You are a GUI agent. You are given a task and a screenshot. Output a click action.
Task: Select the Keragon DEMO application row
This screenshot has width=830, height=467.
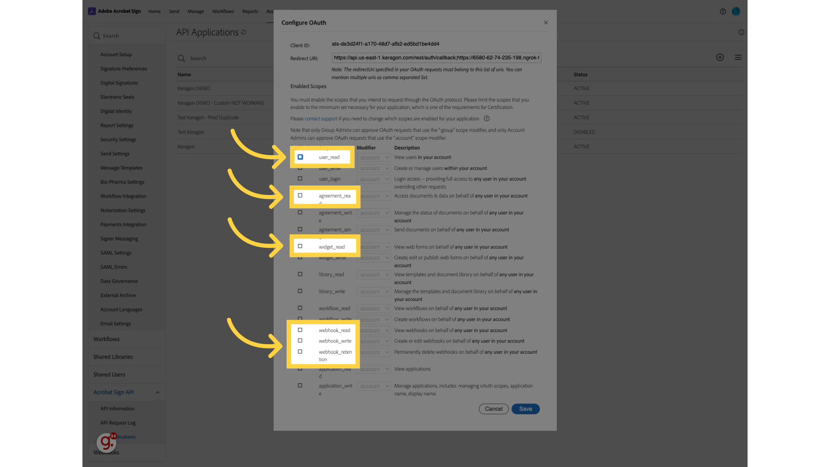click(194, 88)
